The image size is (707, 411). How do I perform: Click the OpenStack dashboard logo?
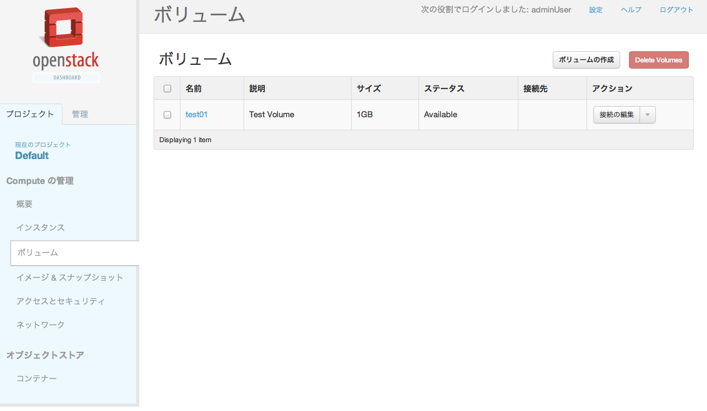coord(66,44)
